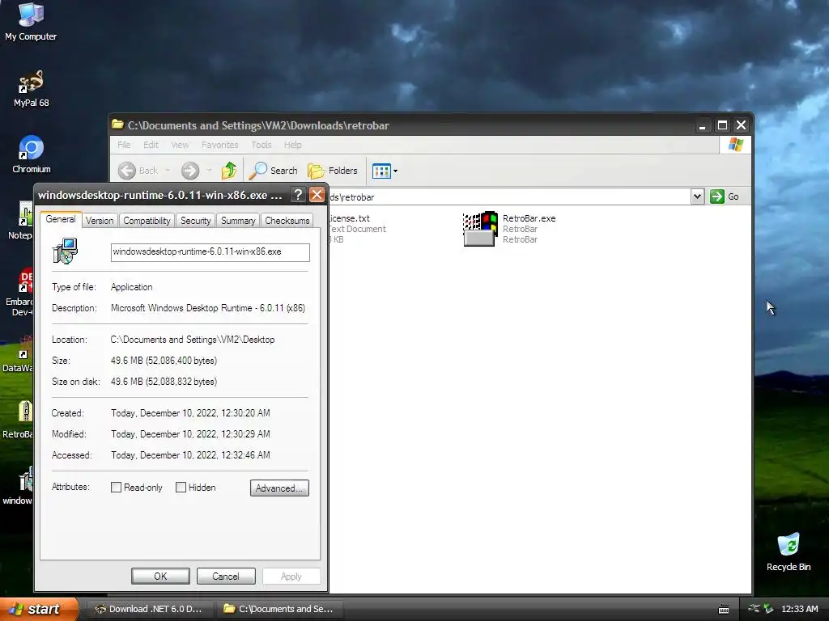829x621 pixels.
Task: Open the Summary tab
Action: 238,221
